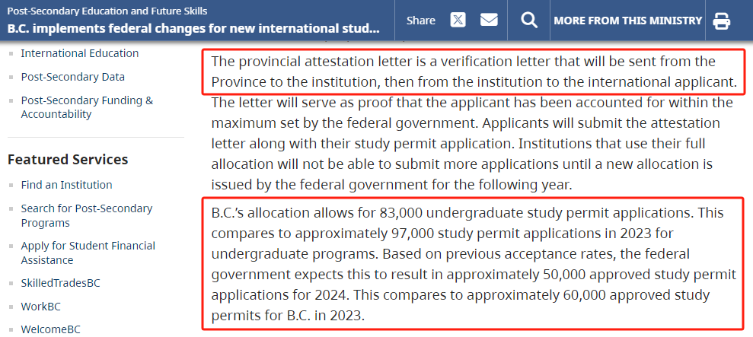Share page via X icon
Screen dimensions: 753x337
pyautogui.click(x=458, y=21)
